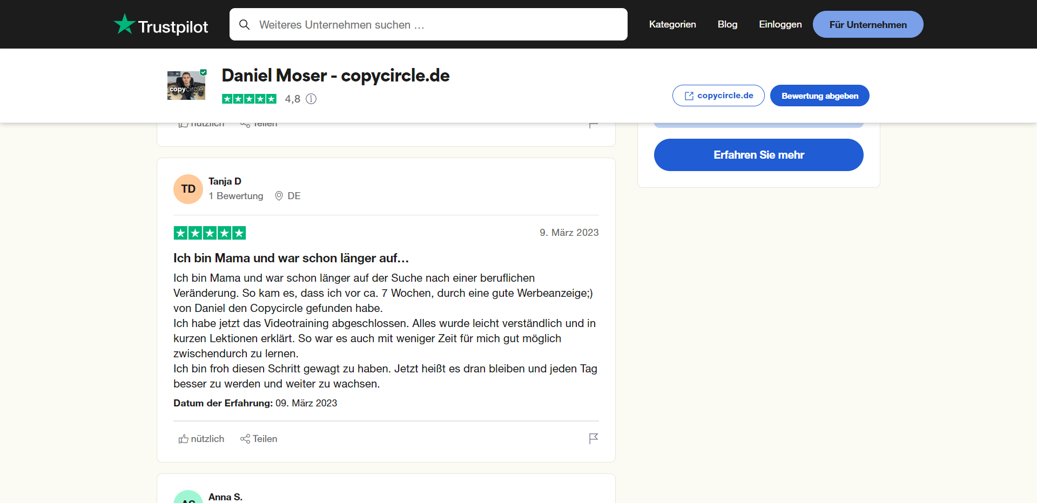Flag Tanja D's review
This screenshot has width=1037, height=503.
pos(594,438)
